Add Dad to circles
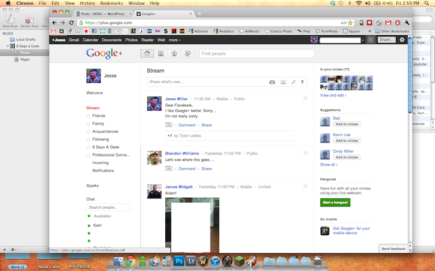 click(x=347, y=124)
